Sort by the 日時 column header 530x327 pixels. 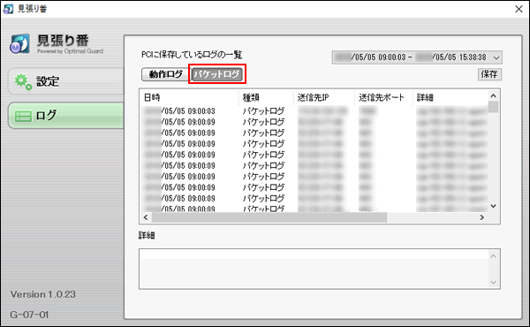[x=190, y=97]
